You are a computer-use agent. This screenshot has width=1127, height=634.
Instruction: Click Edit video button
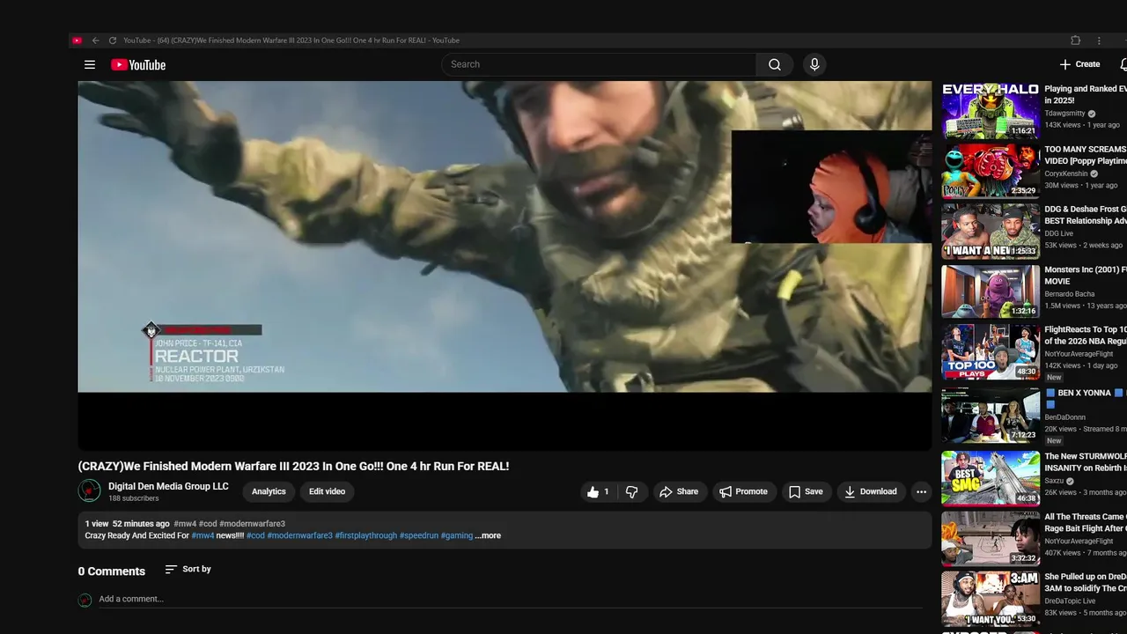pos(327,491)
